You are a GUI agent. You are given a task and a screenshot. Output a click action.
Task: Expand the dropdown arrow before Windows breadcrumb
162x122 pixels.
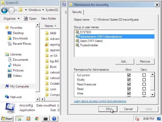tap(26, 10)
